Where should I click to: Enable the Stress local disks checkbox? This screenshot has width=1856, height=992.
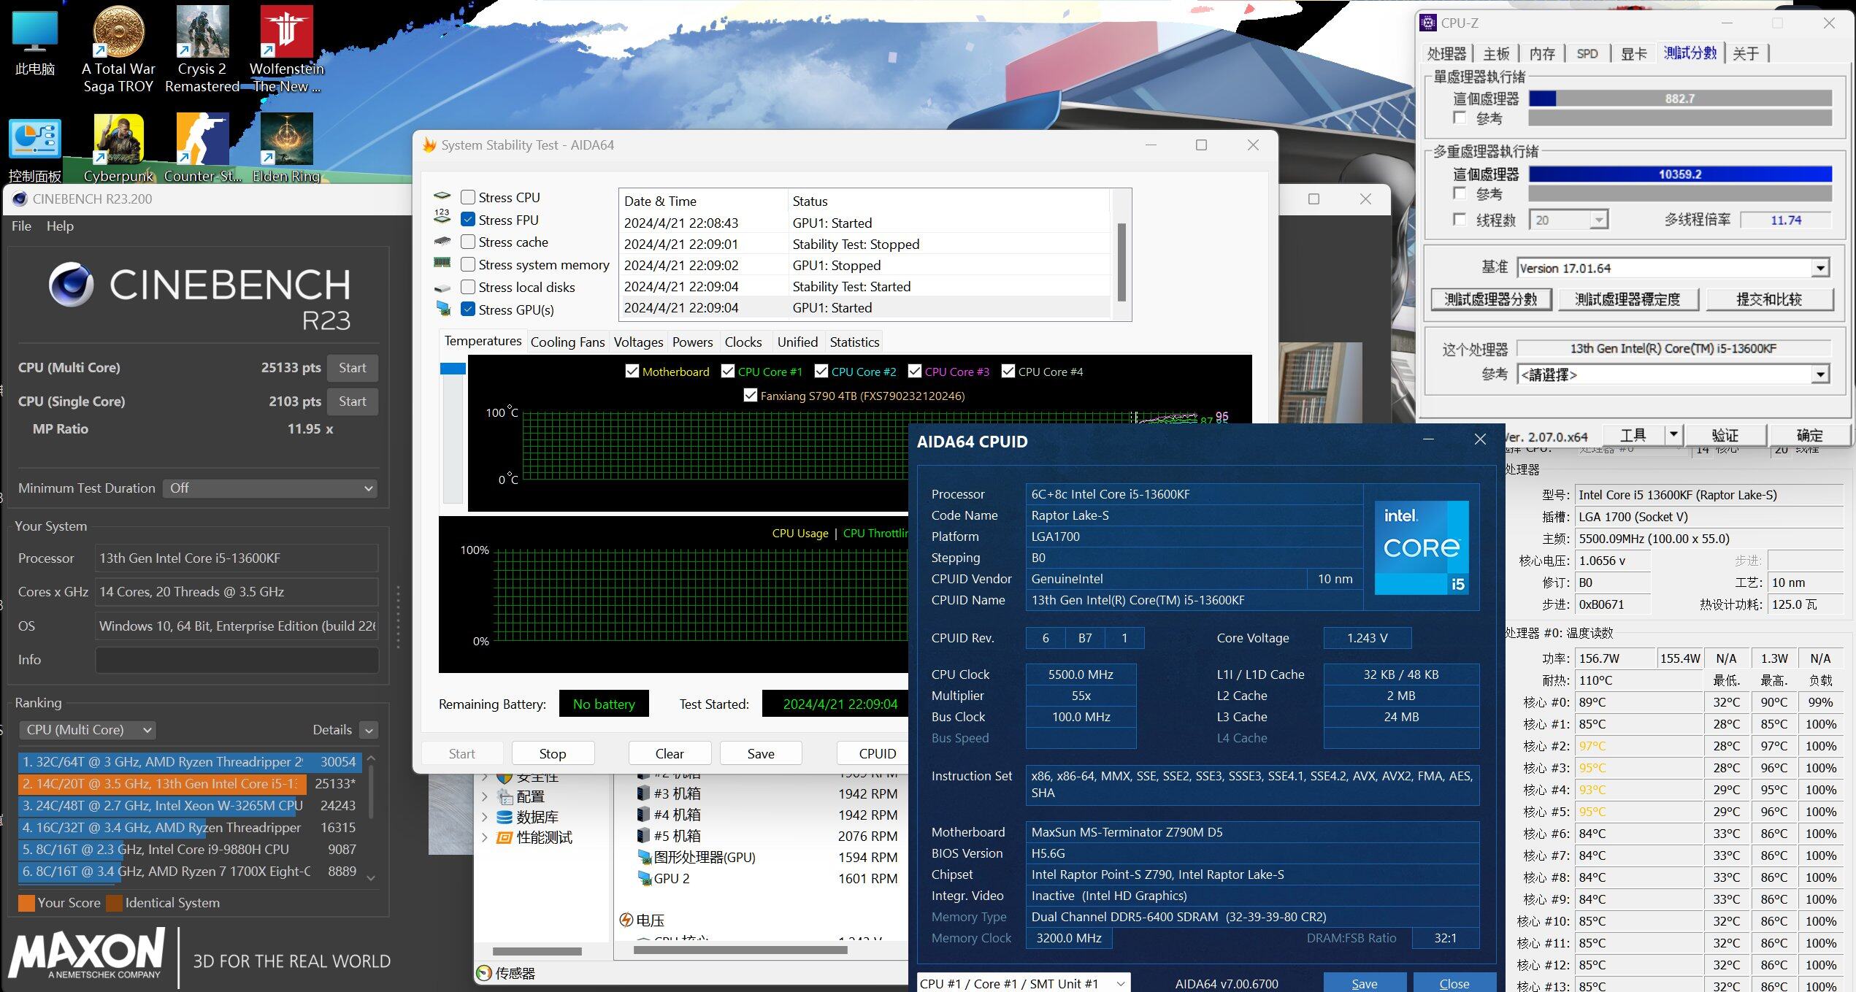(468, 287)
